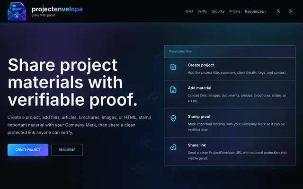The image size is (303, 189).
Task: Click the 'Share project materials' headline
Action: pyautogui.click(x=72, y=82)
